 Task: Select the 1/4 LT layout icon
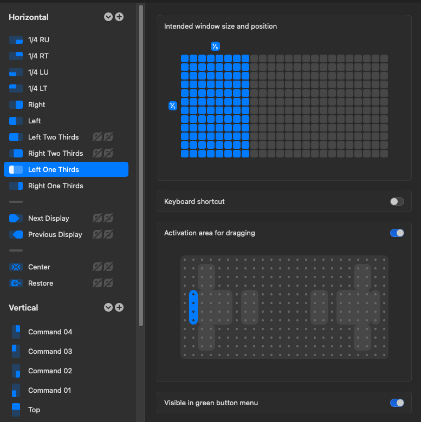[16, 89]
